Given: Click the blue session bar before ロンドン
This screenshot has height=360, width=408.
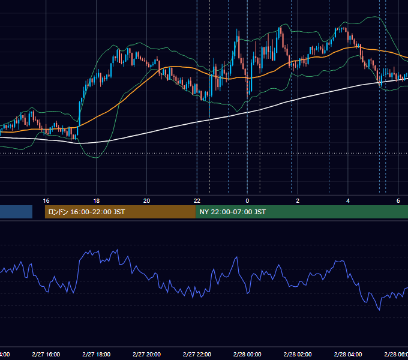Looking at the screenshot, I should tap(16, 212).
